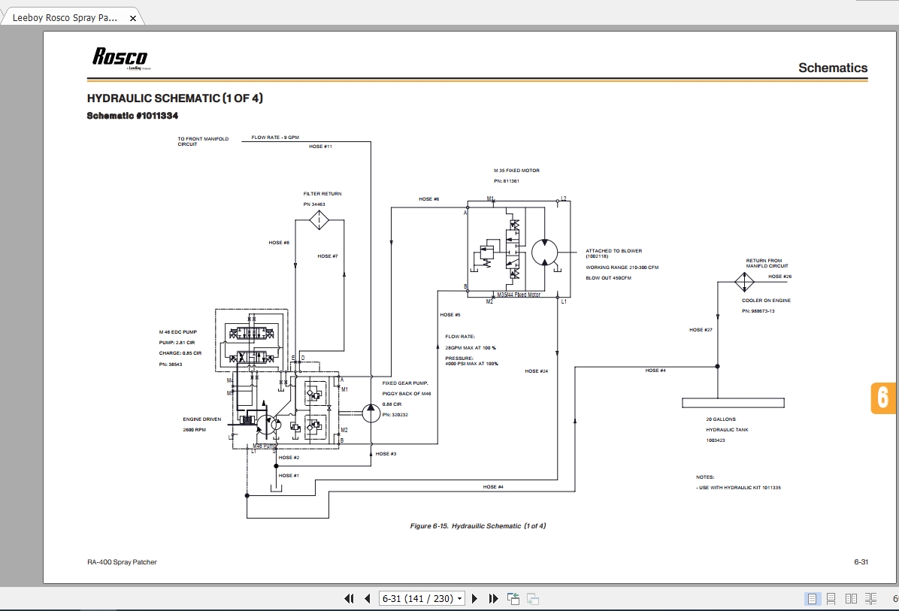899x611 pixels.
Task: Click the 'Figure 6-15. Hydraulic Schematic' caption
Action: pos(477,526)
